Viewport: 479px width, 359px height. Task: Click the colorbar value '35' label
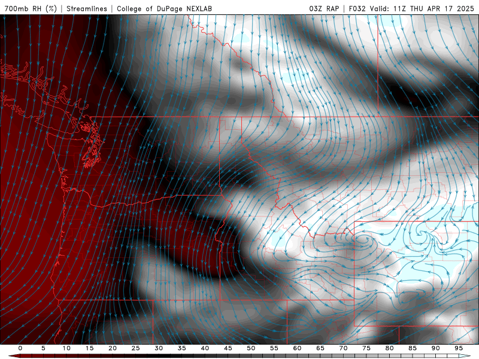pos(182,348)
